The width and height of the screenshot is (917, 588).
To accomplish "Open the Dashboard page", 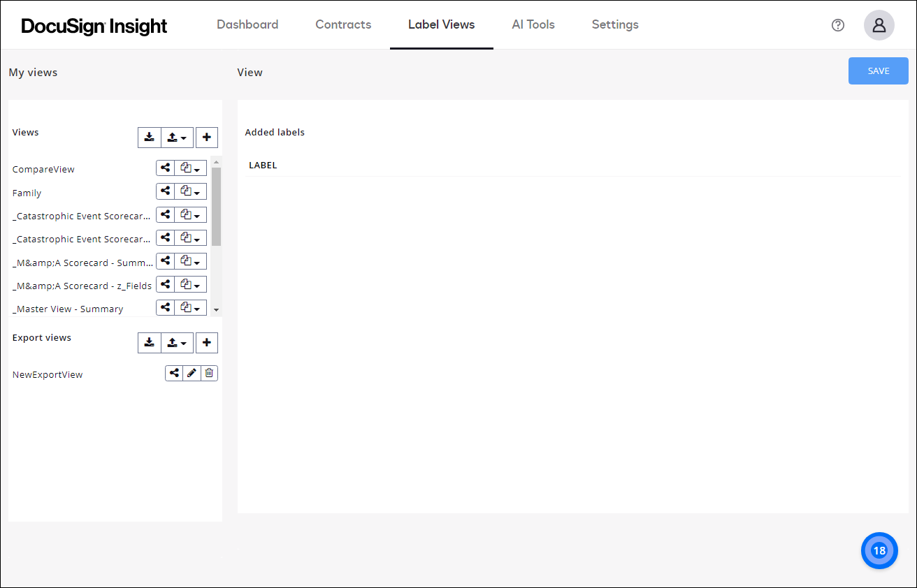I will pyautogui.click(x=247, y=24).
